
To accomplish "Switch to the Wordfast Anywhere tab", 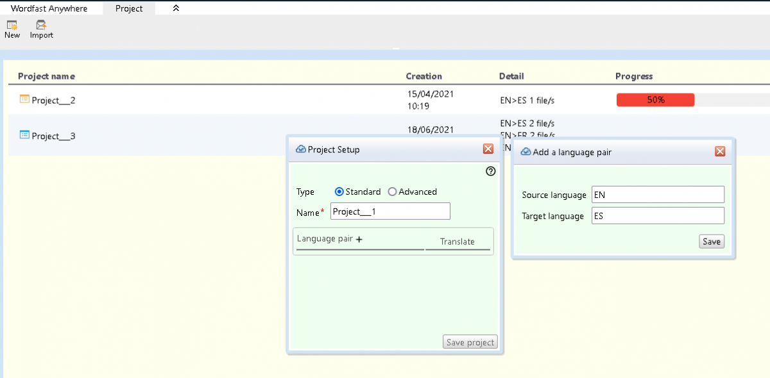I will (49, 9).
